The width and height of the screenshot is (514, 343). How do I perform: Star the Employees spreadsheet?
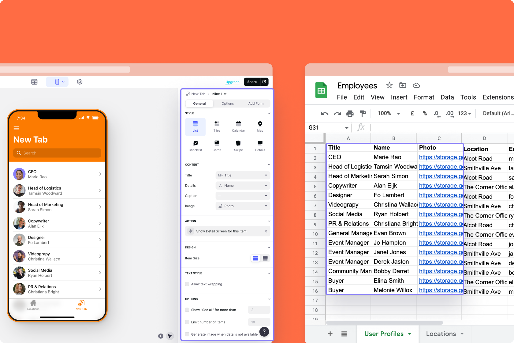pyautogui.click(x=389, y=85)
